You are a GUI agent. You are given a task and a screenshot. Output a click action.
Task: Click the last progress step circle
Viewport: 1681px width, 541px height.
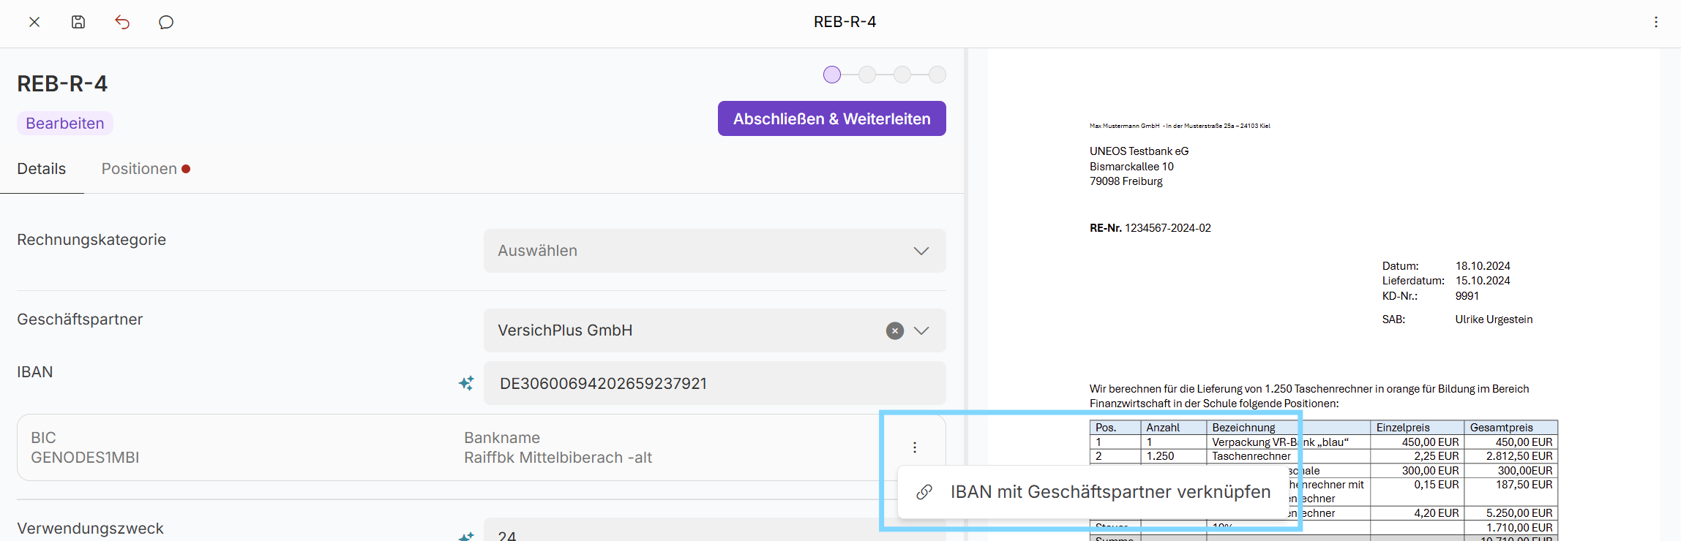[937, 75]
